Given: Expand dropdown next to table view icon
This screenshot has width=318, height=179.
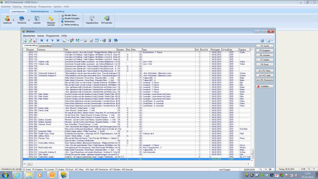Looking at the screenshot, I should (100, 41).
